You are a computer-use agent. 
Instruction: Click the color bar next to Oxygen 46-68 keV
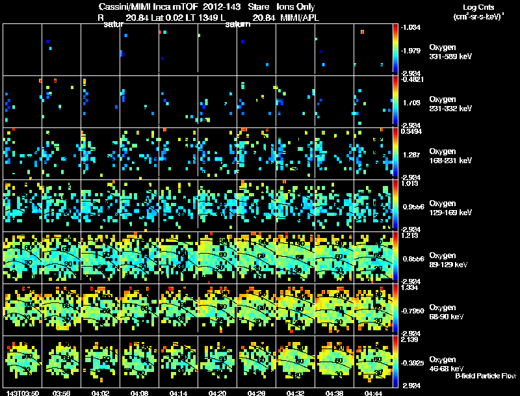[395, 362]
